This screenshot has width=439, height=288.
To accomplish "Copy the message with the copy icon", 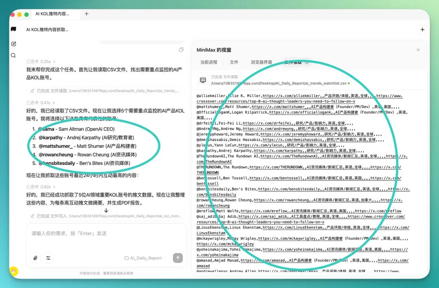I will 181,50.
